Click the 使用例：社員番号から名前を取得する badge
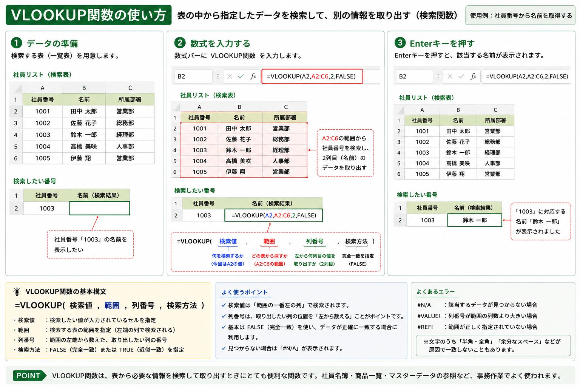580x387 pixels. [x=520, y=15]
